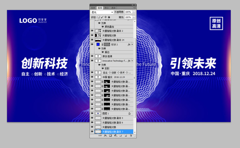Select the 形状 2 layer name
240x148 pixels.
click(114, 44)
